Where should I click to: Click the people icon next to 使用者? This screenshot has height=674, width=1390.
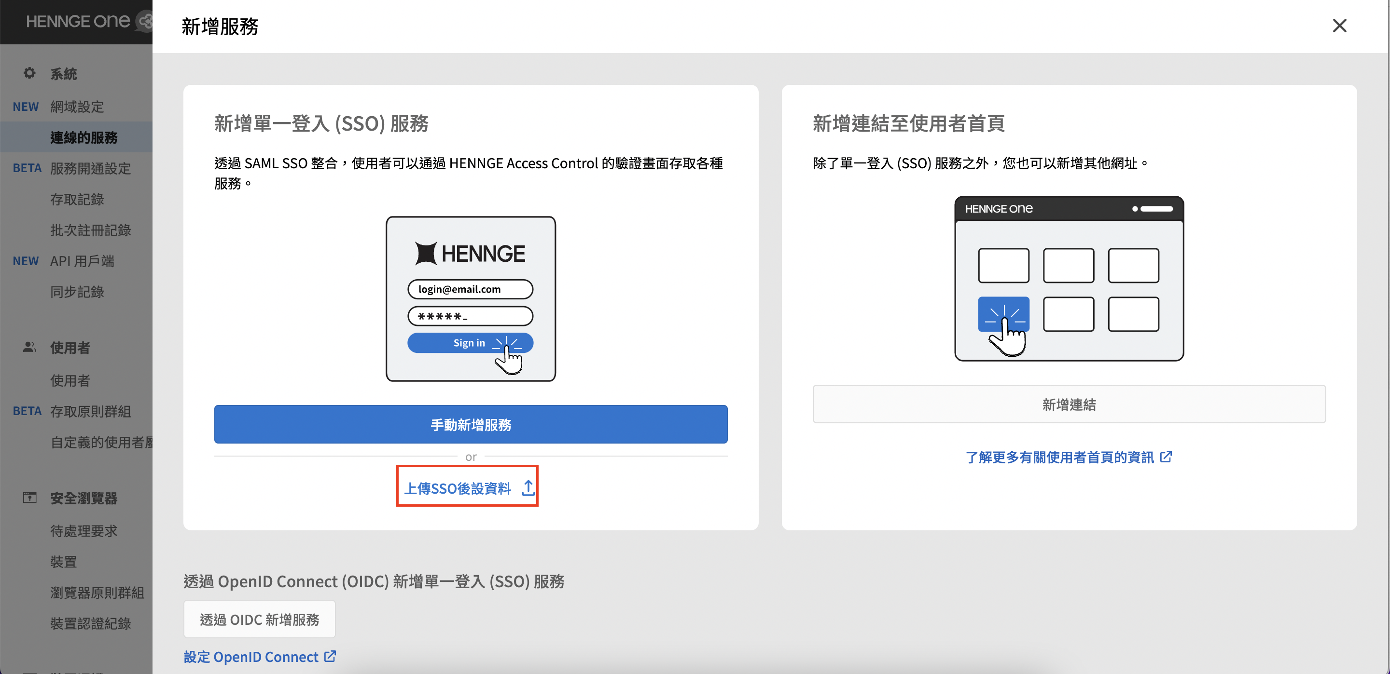29,347
